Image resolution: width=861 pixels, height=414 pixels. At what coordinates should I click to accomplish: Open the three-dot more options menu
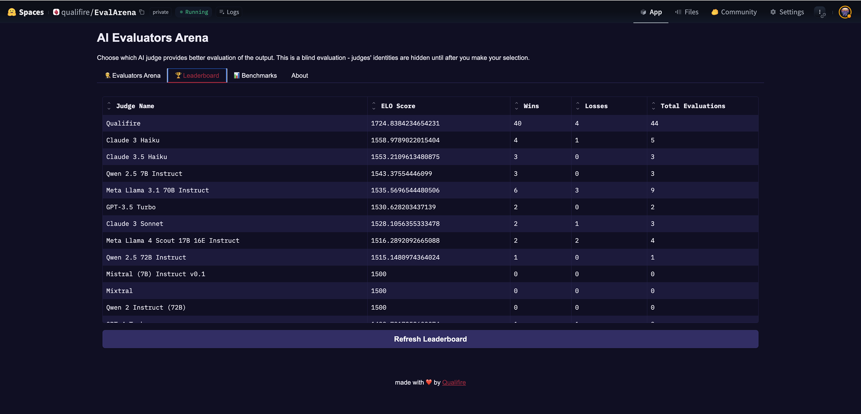(x=820, y=12)
